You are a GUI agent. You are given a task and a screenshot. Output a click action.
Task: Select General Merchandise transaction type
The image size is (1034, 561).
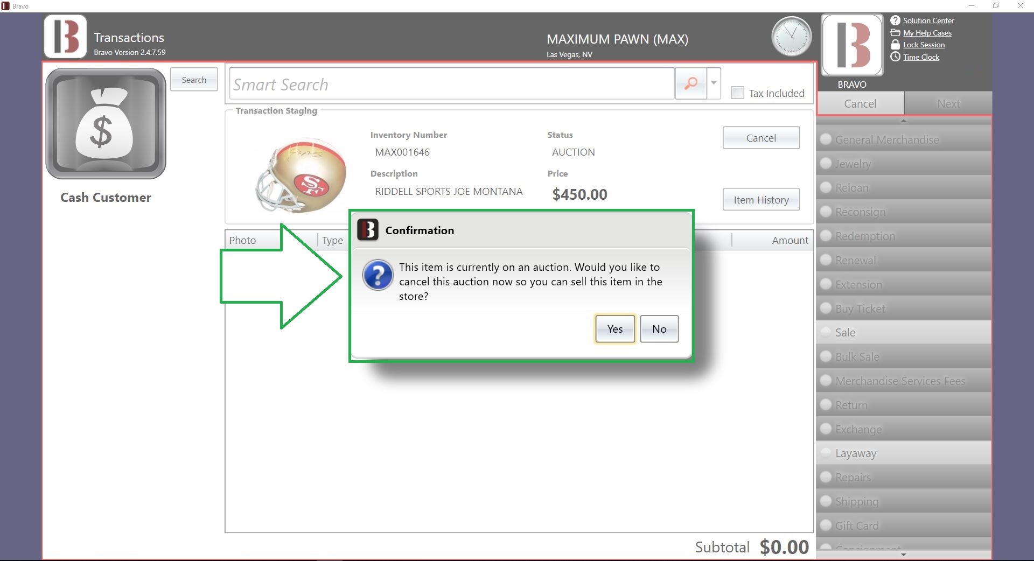tap(904, 139)
